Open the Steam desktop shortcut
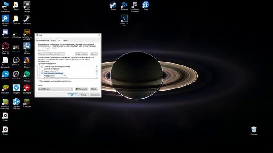 tap(113, 6)
